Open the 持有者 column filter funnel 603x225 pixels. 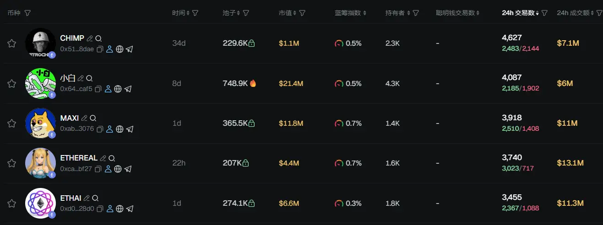point(416,13)
